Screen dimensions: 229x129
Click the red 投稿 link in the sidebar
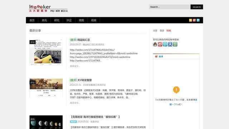[169, 30]
